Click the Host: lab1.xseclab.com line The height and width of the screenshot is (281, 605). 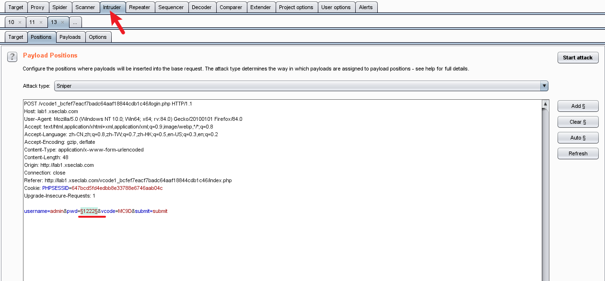point(51,111)
